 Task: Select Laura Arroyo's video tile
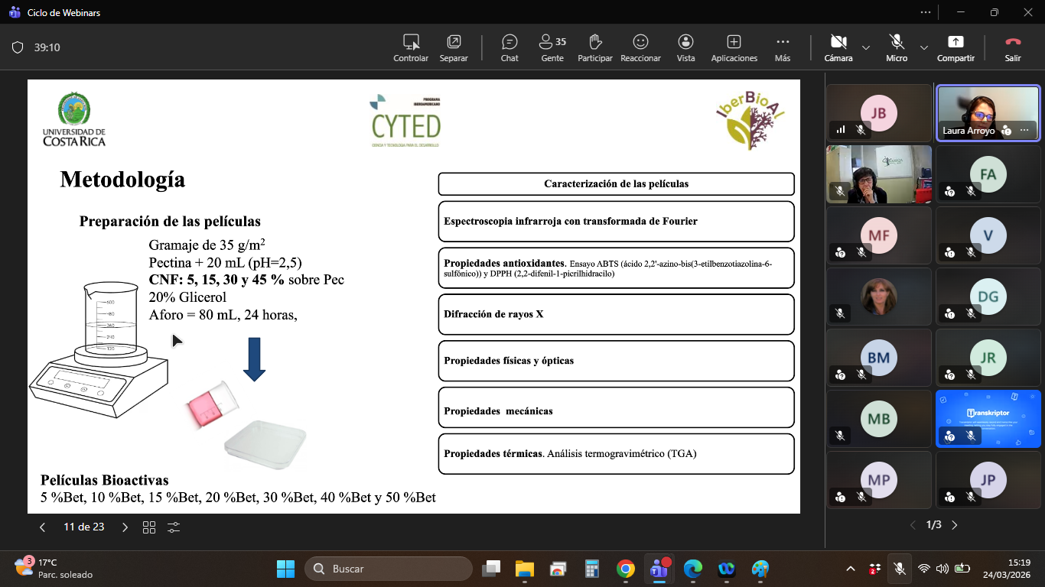(988, 112)
